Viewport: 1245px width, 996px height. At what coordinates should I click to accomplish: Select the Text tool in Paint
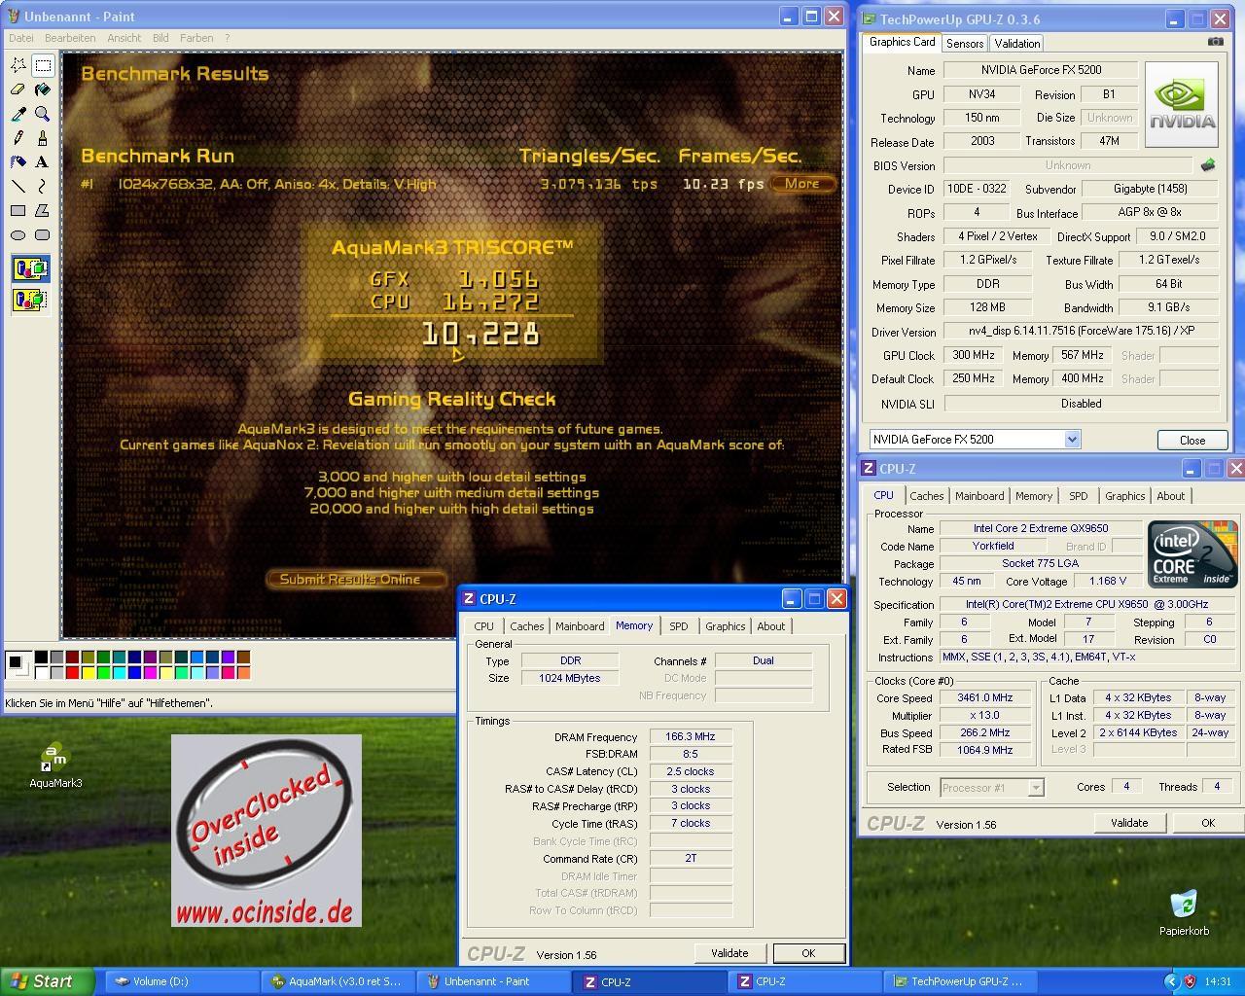[x=43, y=162]
